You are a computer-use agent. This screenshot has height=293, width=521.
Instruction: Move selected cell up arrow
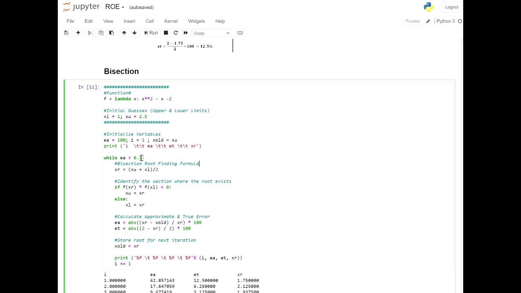pos(124,33)
